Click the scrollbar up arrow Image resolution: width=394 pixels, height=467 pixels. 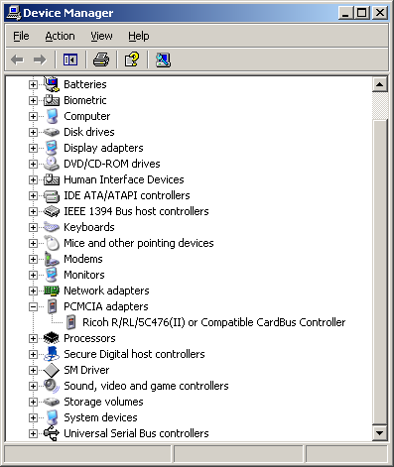(380, 85)
